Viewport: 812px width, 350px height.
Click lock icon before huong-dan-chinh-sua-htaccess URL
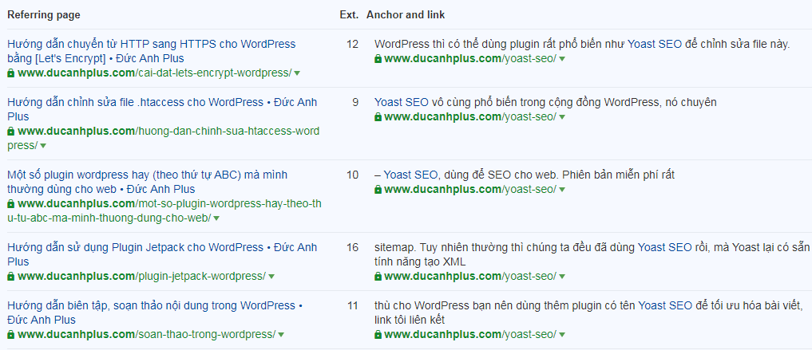coord(11,132)
